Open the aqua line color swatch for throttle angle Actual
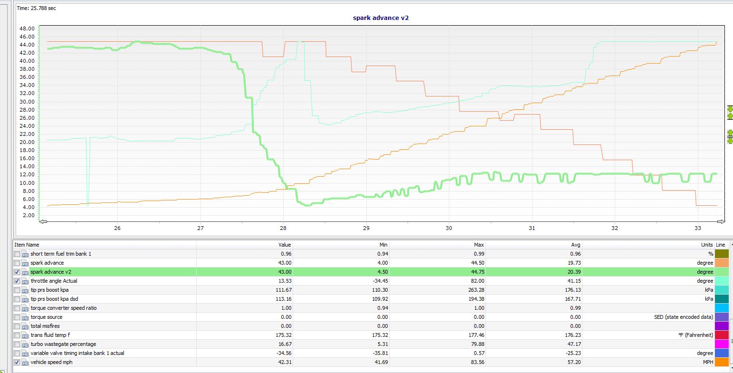The height and width of the screenshot is (373, 733). click(722, 281)
